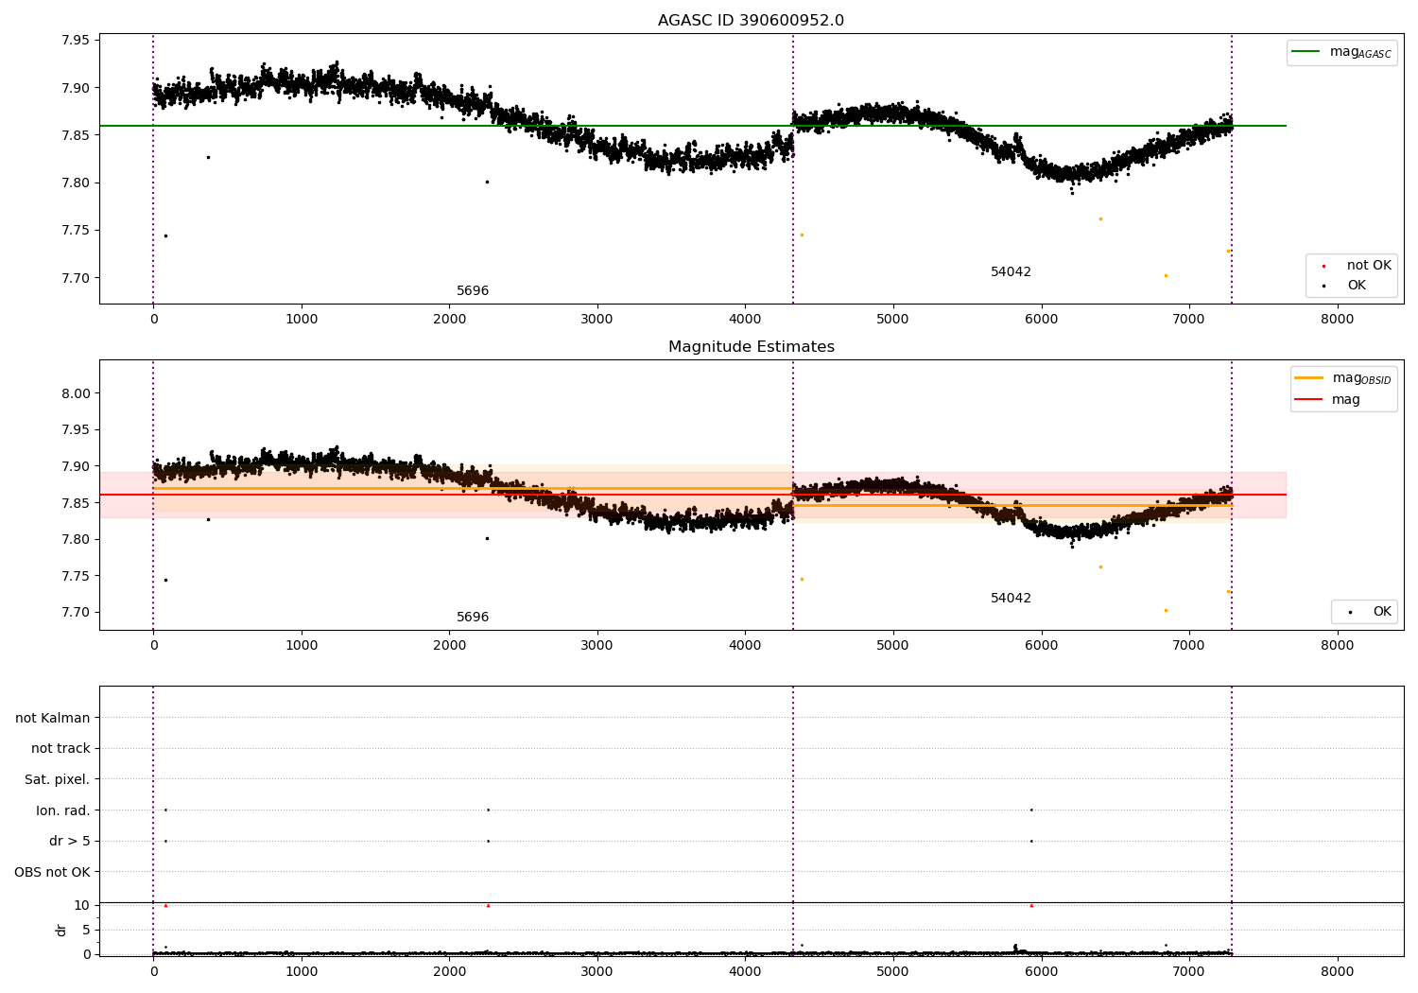
Task: Click the orange outlier point near 7.70 in top plot
Action: tap(1166, 275)
